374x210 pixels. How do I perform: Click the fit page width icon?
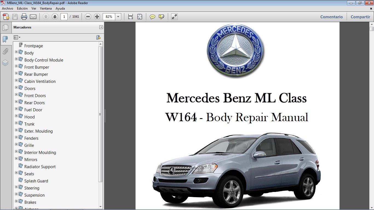[x=130, y=17]
